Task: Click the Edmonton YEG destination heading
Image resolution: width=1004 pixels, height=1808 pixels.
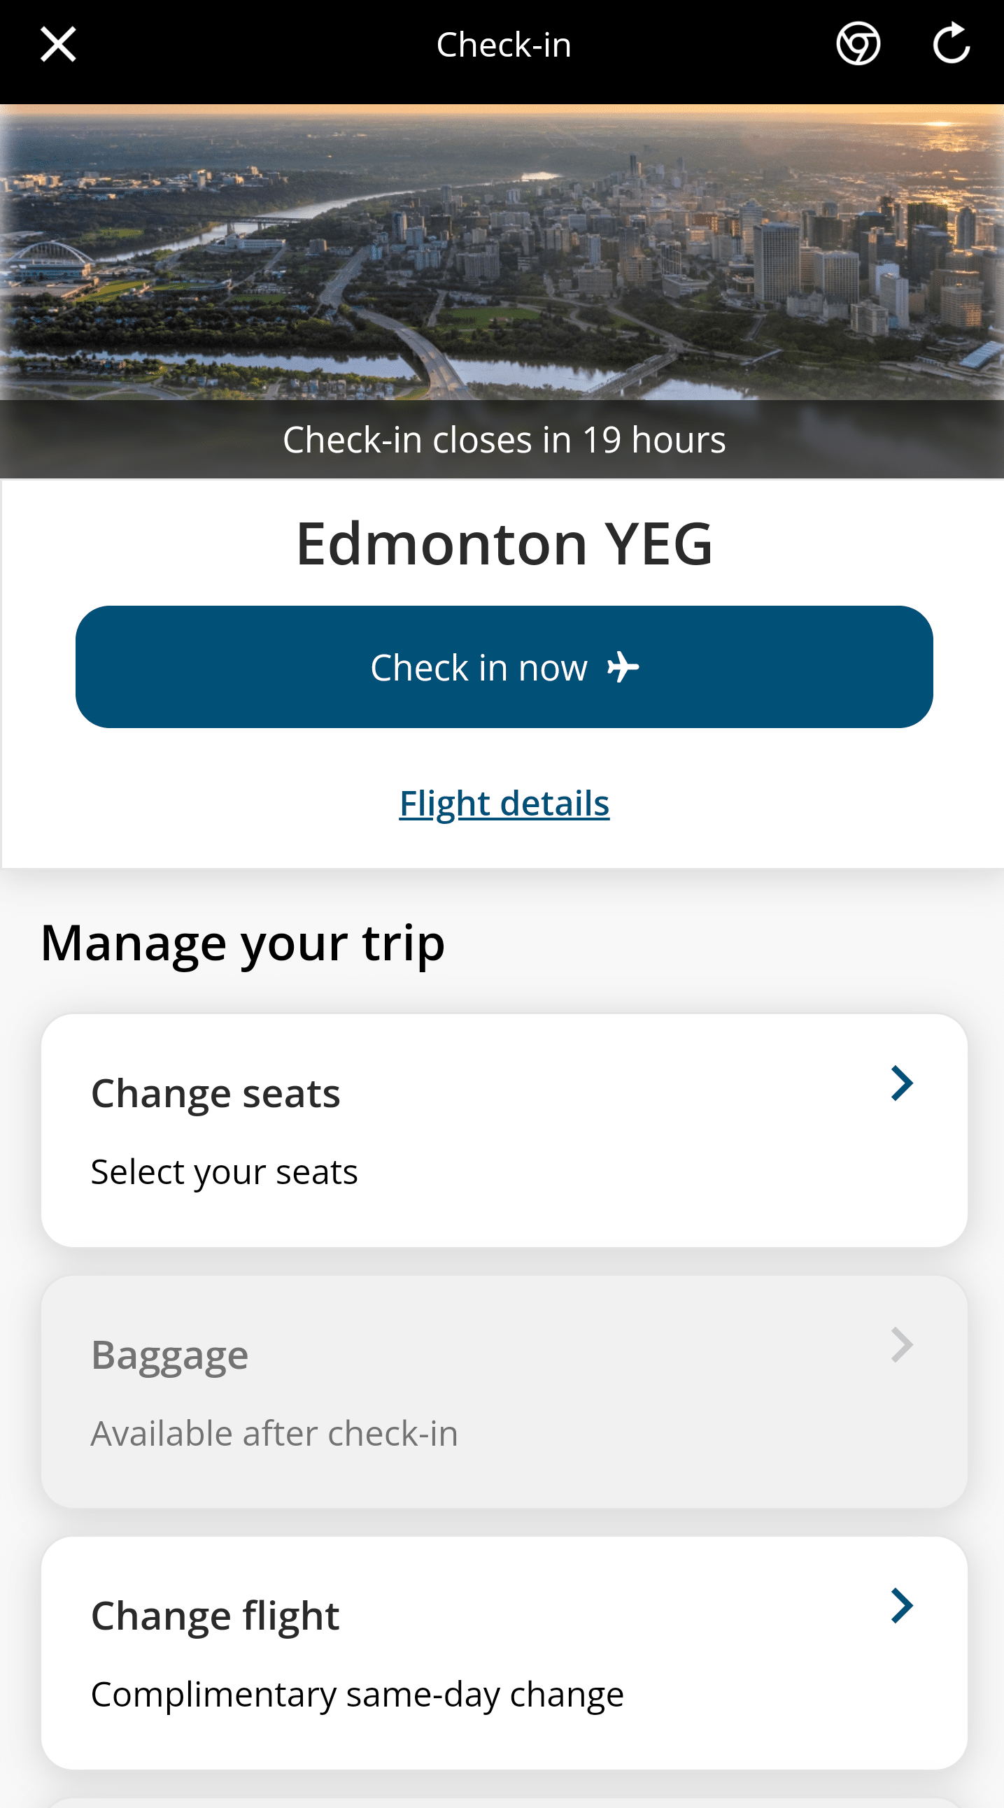Action: [504, 543]
